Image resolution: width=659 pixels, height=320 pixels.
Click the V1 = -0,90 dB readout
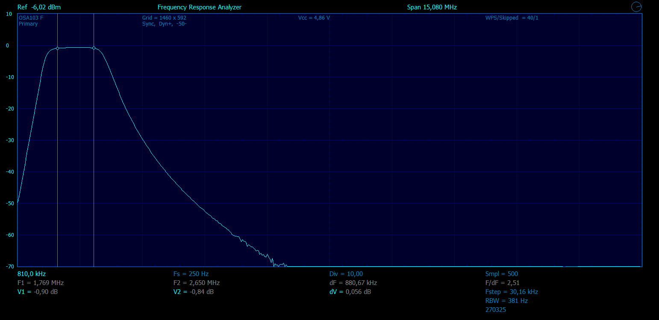coord(38,292)
